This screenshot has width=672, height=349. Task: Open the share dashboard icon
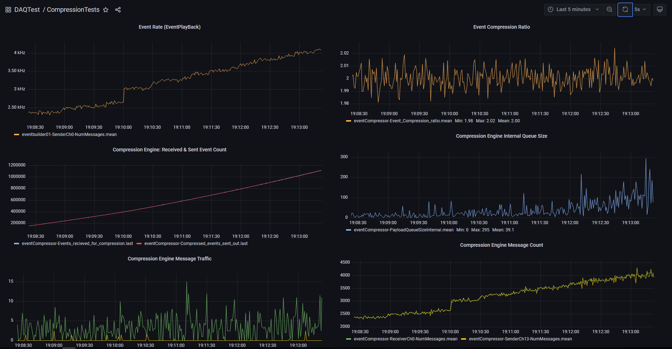click(x=118, y=10)
